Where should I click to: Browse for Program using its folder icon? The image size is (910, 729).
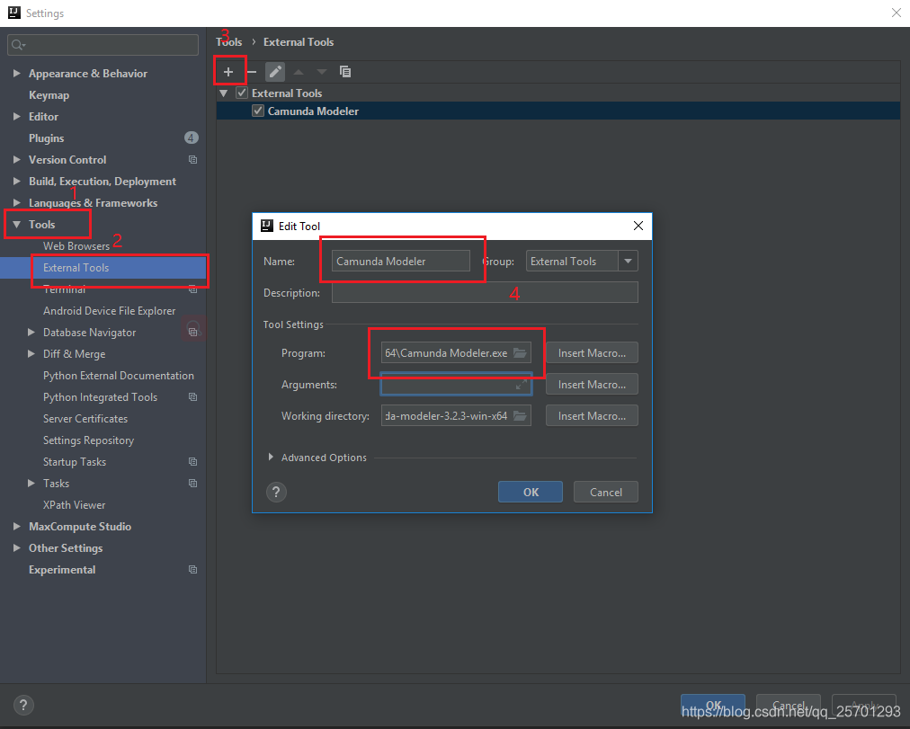[520, 352]
